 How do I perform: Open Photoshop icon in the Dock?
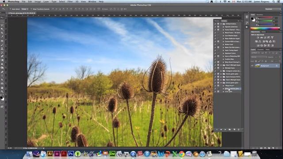click(x=71, y=154)
